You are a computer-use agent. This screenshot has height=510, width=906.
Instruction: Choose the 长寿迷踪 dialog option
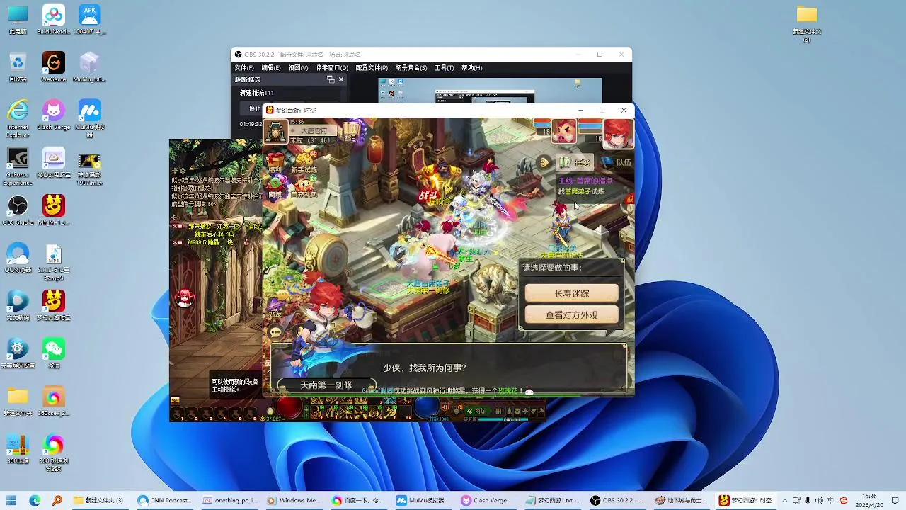572,293
